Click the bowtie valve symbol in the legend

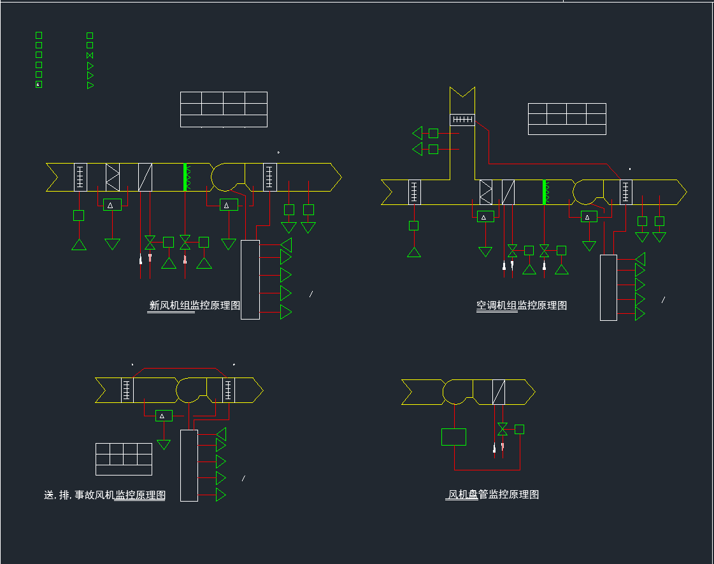(90, 55)
